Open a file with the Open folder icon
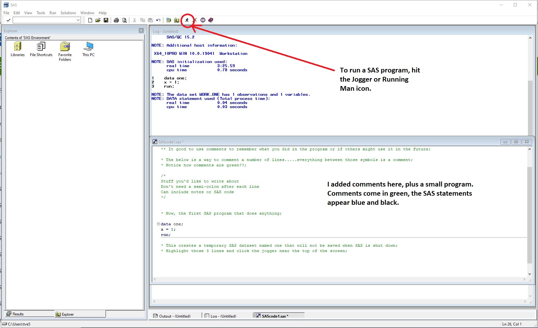Screen dimensions: 538x328 [98, 20]
